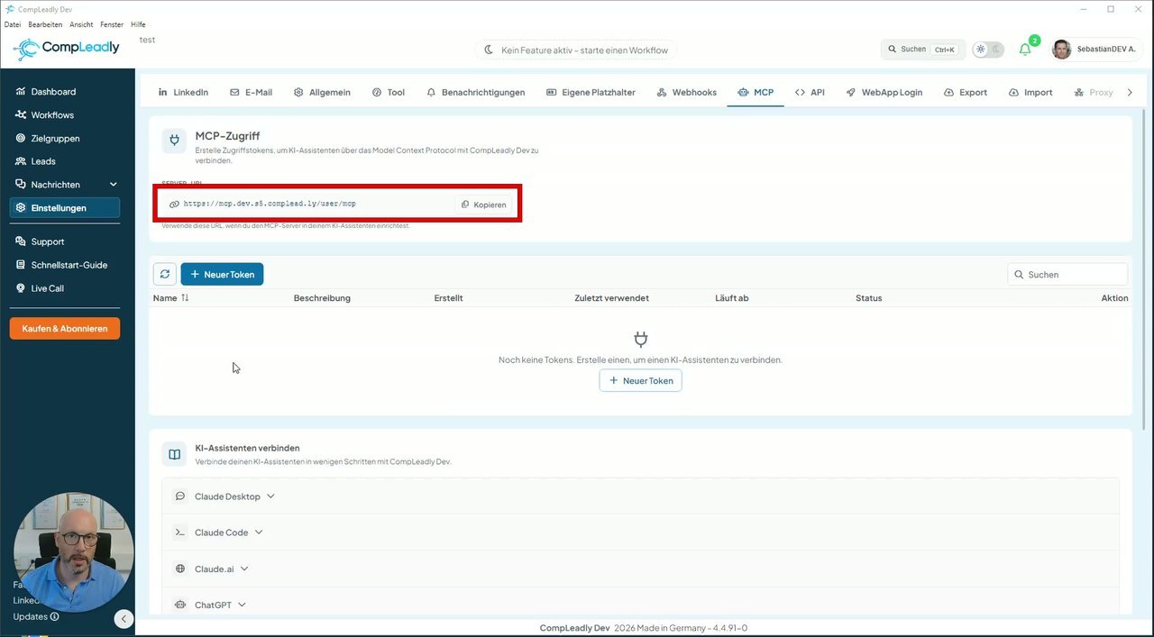The width and height of the screenshot is (1154, 637).
Task: Click the outlined Neuer Token button in empty state
Action: pos(640,380)
